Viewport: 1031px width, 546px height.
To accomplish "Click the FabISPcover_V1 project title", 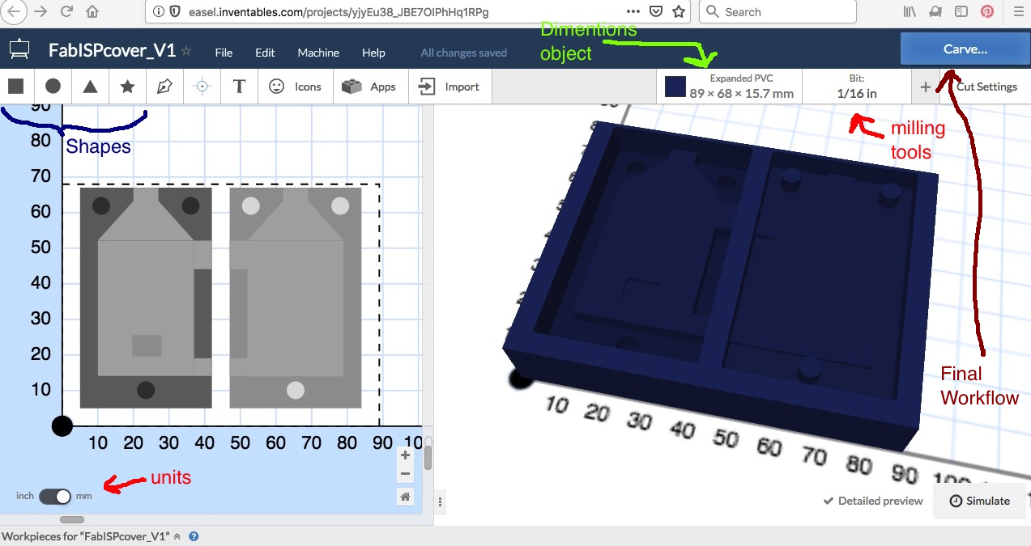I will (x=112, y=50).
